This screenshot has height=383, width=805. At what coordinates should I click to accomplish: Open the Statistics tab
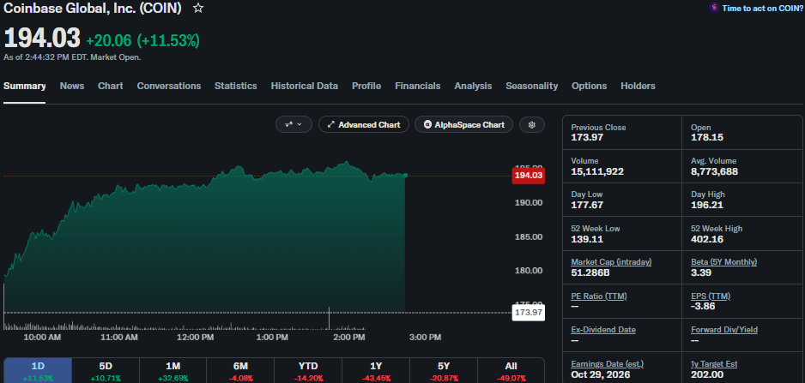(236, 87)
